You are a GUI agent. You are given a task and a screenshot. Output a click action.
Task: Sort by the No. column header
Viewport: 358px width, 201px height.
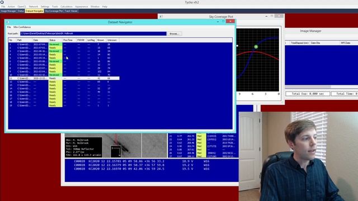pyautogui.click(x=12, y=40)
